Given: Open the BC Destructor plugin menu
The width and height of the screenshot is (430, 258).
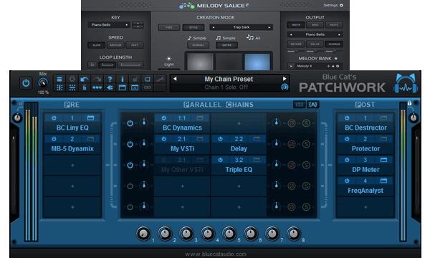Looking at the screenshot, I should tap(365, 128).
